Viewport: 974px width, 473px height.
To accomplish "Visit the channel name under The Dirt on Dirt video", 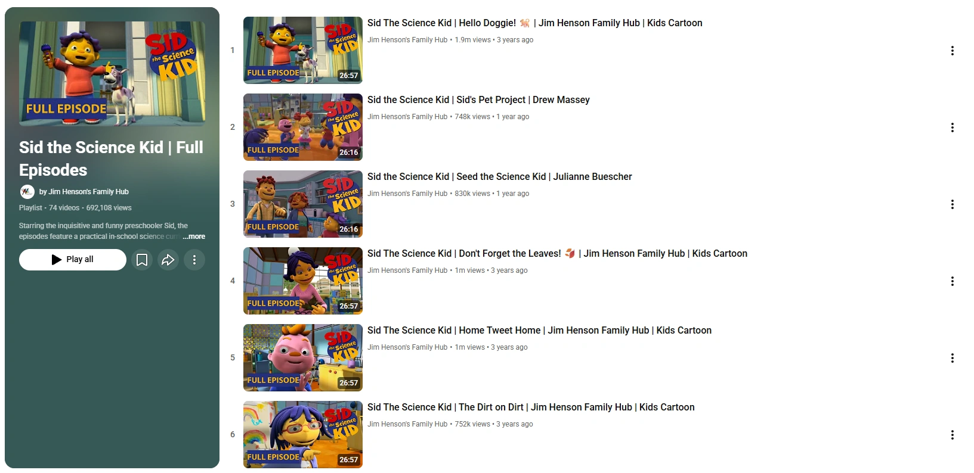I will [x=407, y=424].
